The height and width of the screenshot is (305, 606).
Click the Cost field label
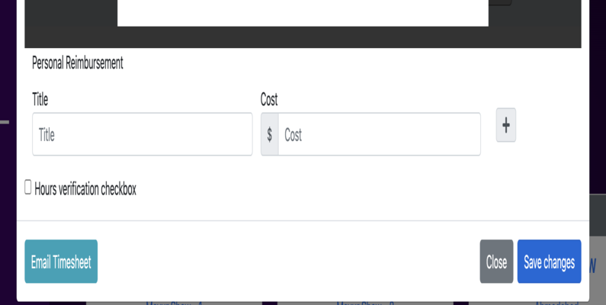click(x=269, y=99)
